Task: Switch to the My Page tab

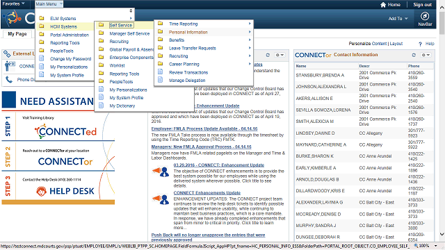Action: (17, 34)
